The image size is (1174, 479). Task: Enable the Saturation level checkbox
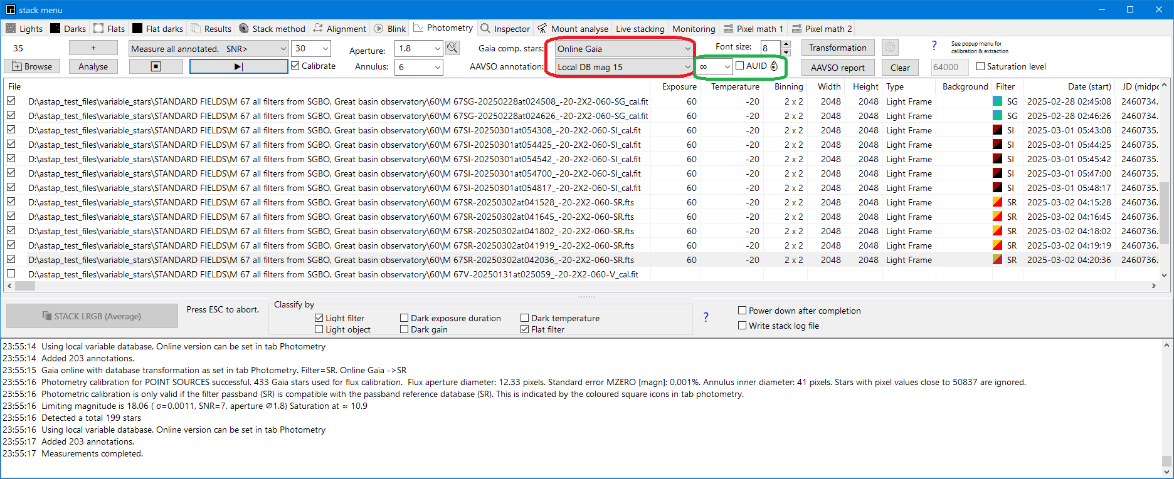[981, 66]
